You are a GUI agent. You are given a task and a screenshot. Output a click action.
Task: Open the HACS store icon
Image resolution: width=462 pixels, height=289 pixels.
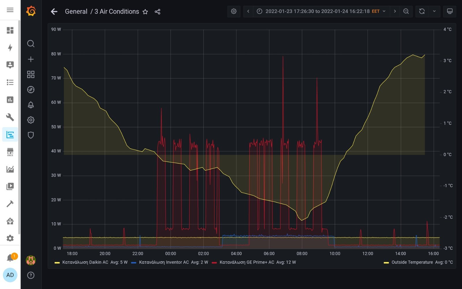[x=10, y=152]
